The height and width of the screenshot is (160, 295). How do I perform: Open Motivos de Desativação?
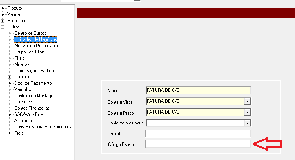(x=37, y=46)
